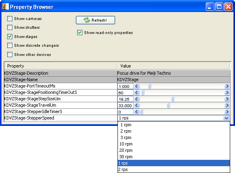
Task: Click the StageTravelUm value field
Action: [x=125, y=105]
